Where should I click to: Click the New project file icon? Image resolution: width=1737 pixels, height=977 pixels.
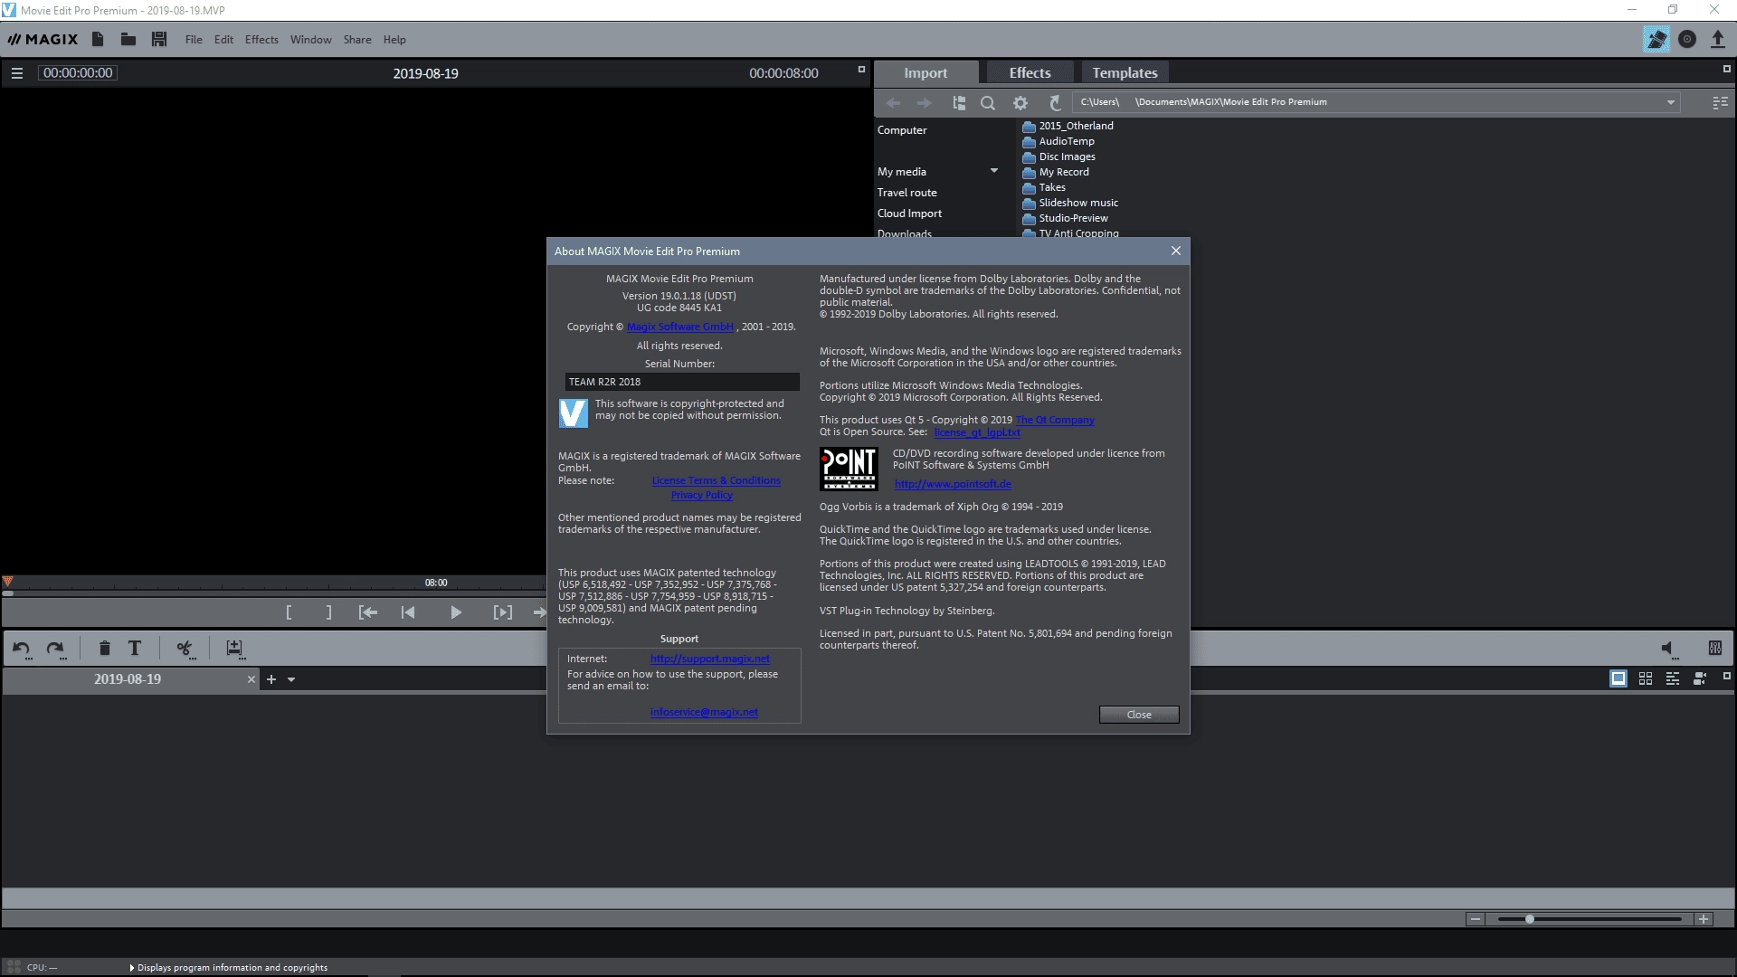coord(98,39)
